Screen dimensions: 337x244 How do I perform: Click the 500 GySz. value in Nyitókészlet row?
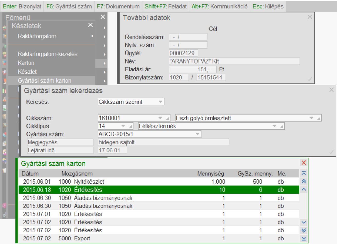point(257,182)
